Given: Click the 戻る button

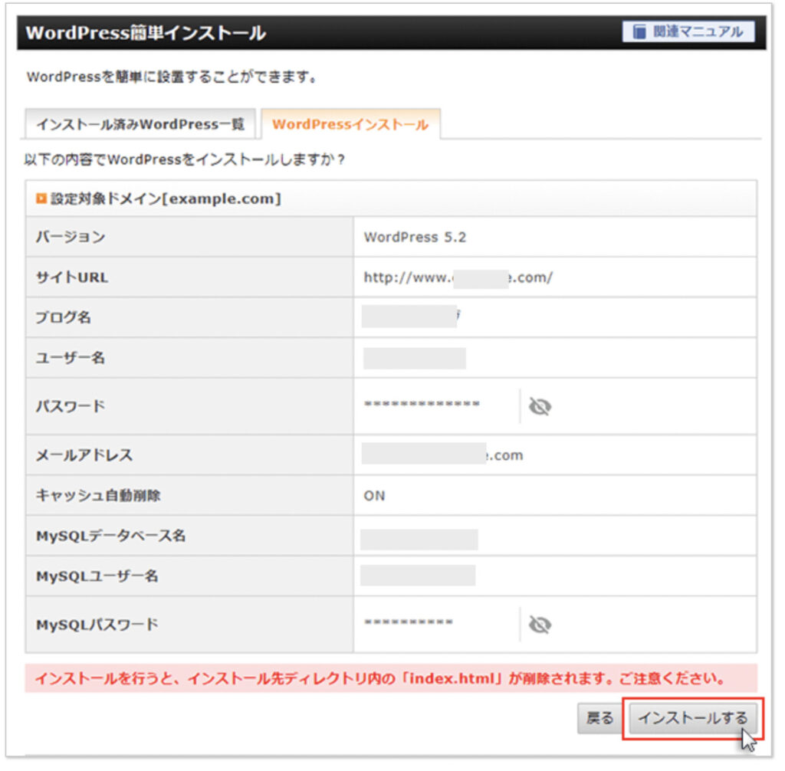Looking at the screenshot, I should (599, 718).
